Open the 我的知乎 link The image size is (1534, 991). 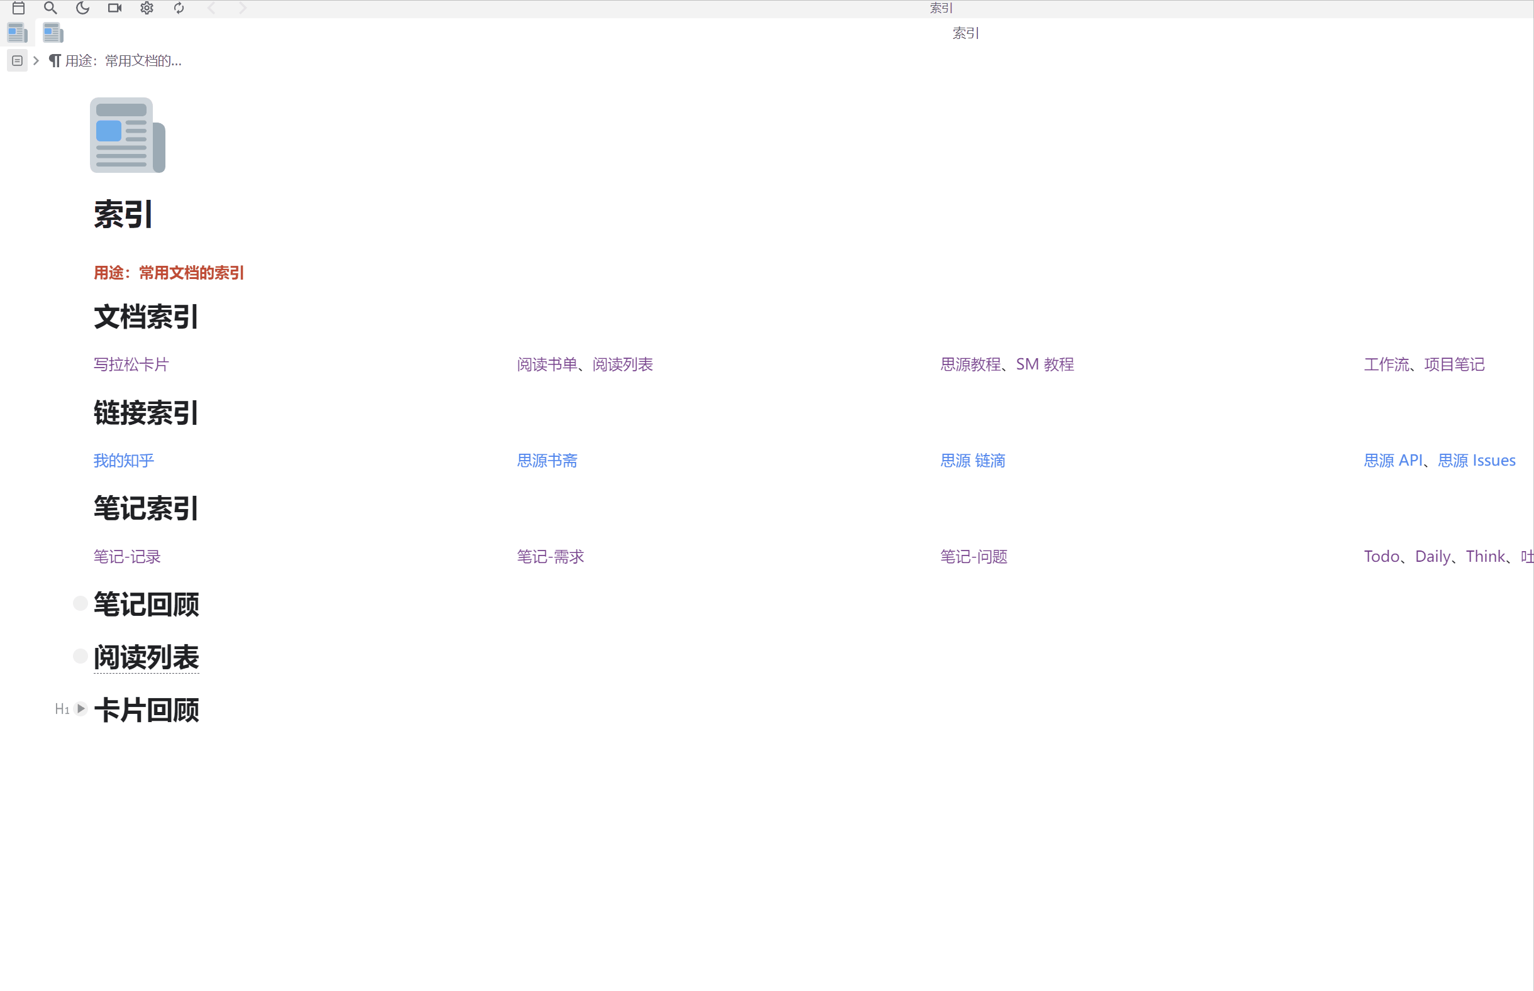click(x=123, y=460)
